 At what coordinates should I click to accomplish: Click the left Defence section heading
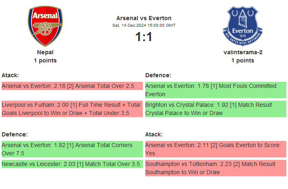pos(14,134)
